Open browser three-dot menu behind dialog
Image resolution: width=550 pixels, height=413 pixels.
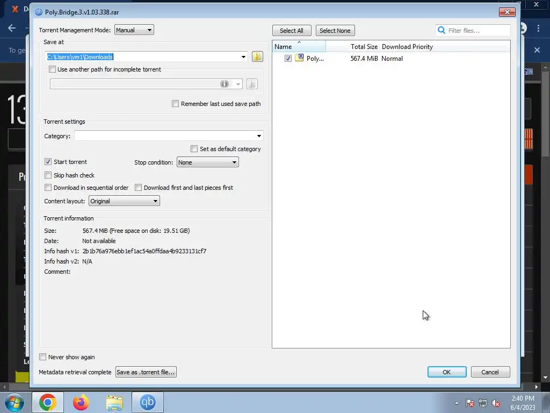click(538, 28)
